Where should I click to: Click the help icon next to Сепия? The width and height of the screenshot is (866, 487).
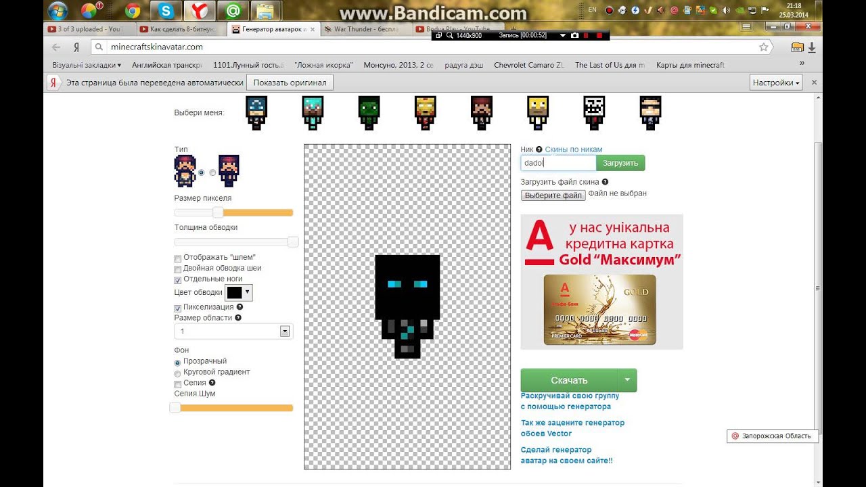pyautogui.click(x=212, y=383)
